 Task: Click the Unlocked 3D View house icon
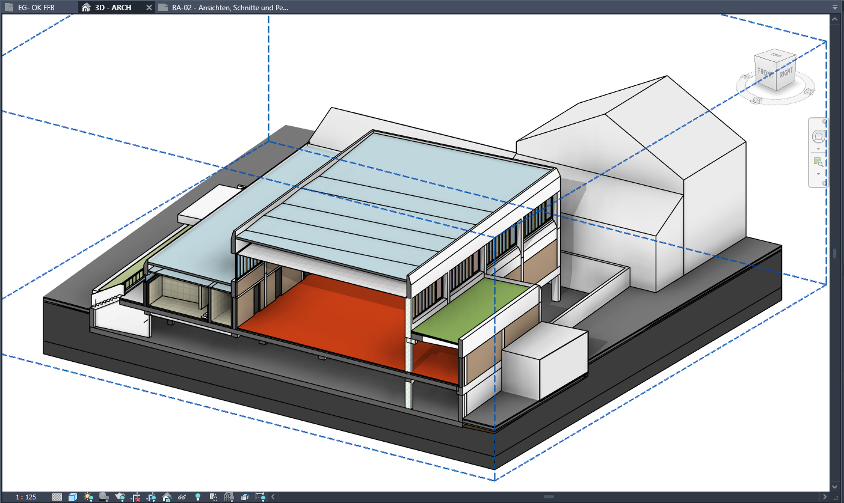(167, 497)
